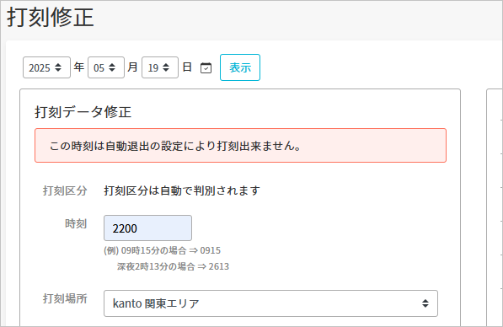503x327 pixels.
Task: Click the 09時15分 example hint line
Action: point(162,250)
